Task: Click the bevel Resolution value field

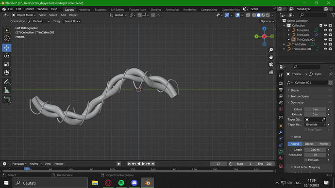Action: pos(315,155)
